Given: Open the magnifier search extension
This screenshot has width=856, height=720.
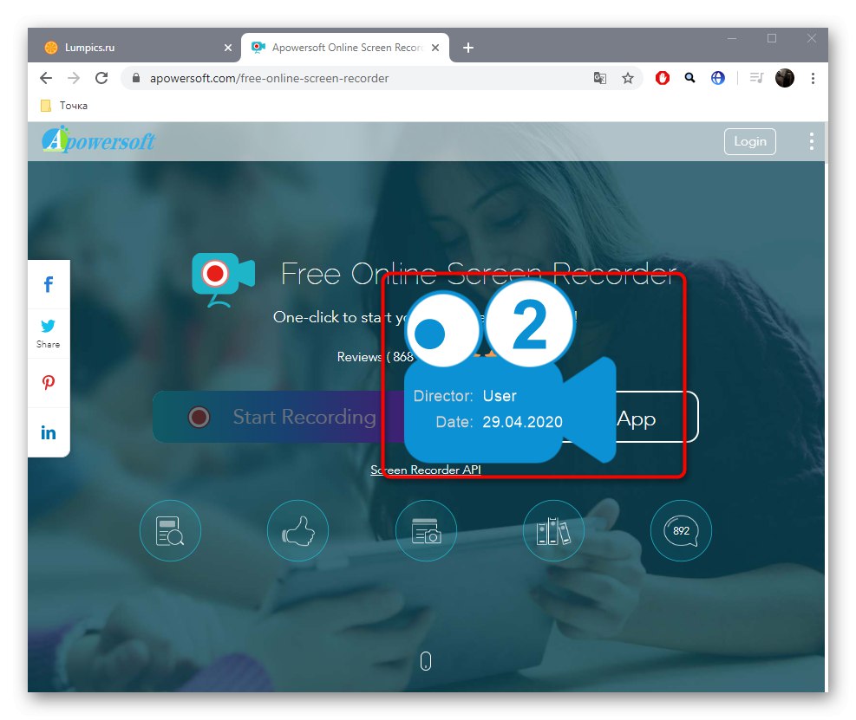Looking at the screenshot, I should 690,78.
